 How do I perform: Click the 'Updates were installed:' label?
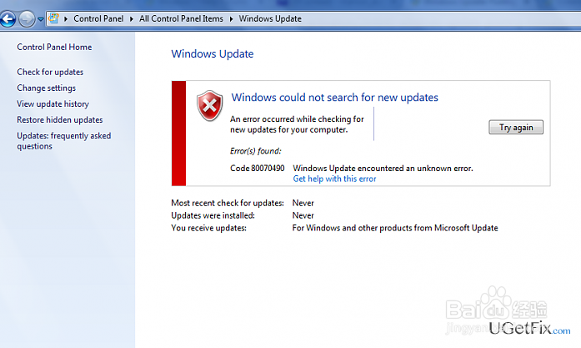(213, 215)
